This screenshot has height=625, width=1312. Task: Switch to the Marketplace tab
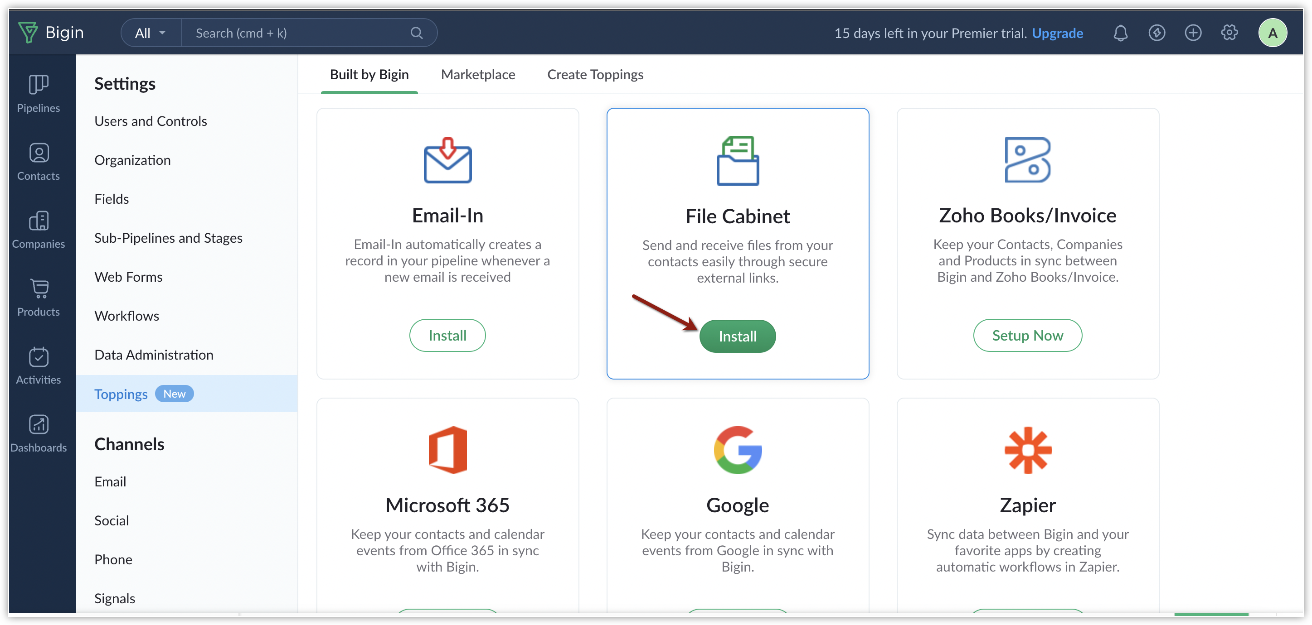coord(478,75)
